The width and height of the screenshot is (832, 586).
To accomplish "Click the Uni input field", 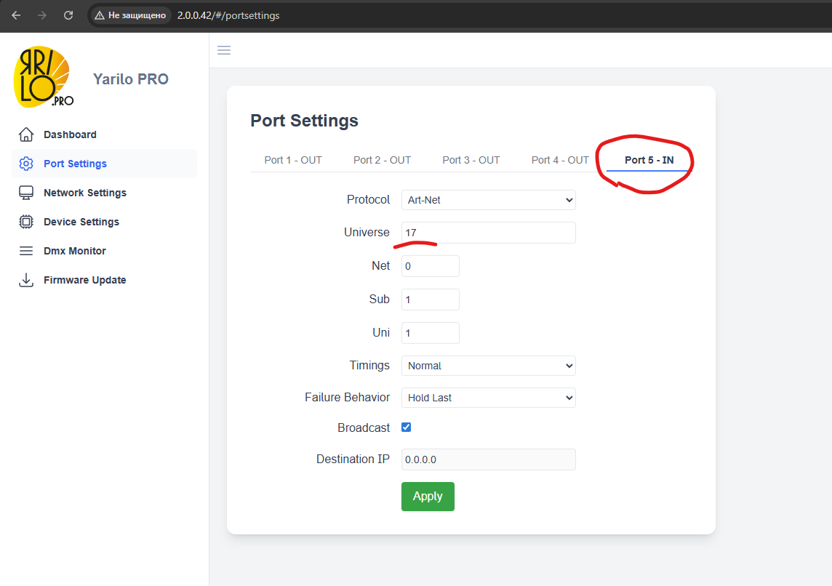I will click(x=431, y=333).
